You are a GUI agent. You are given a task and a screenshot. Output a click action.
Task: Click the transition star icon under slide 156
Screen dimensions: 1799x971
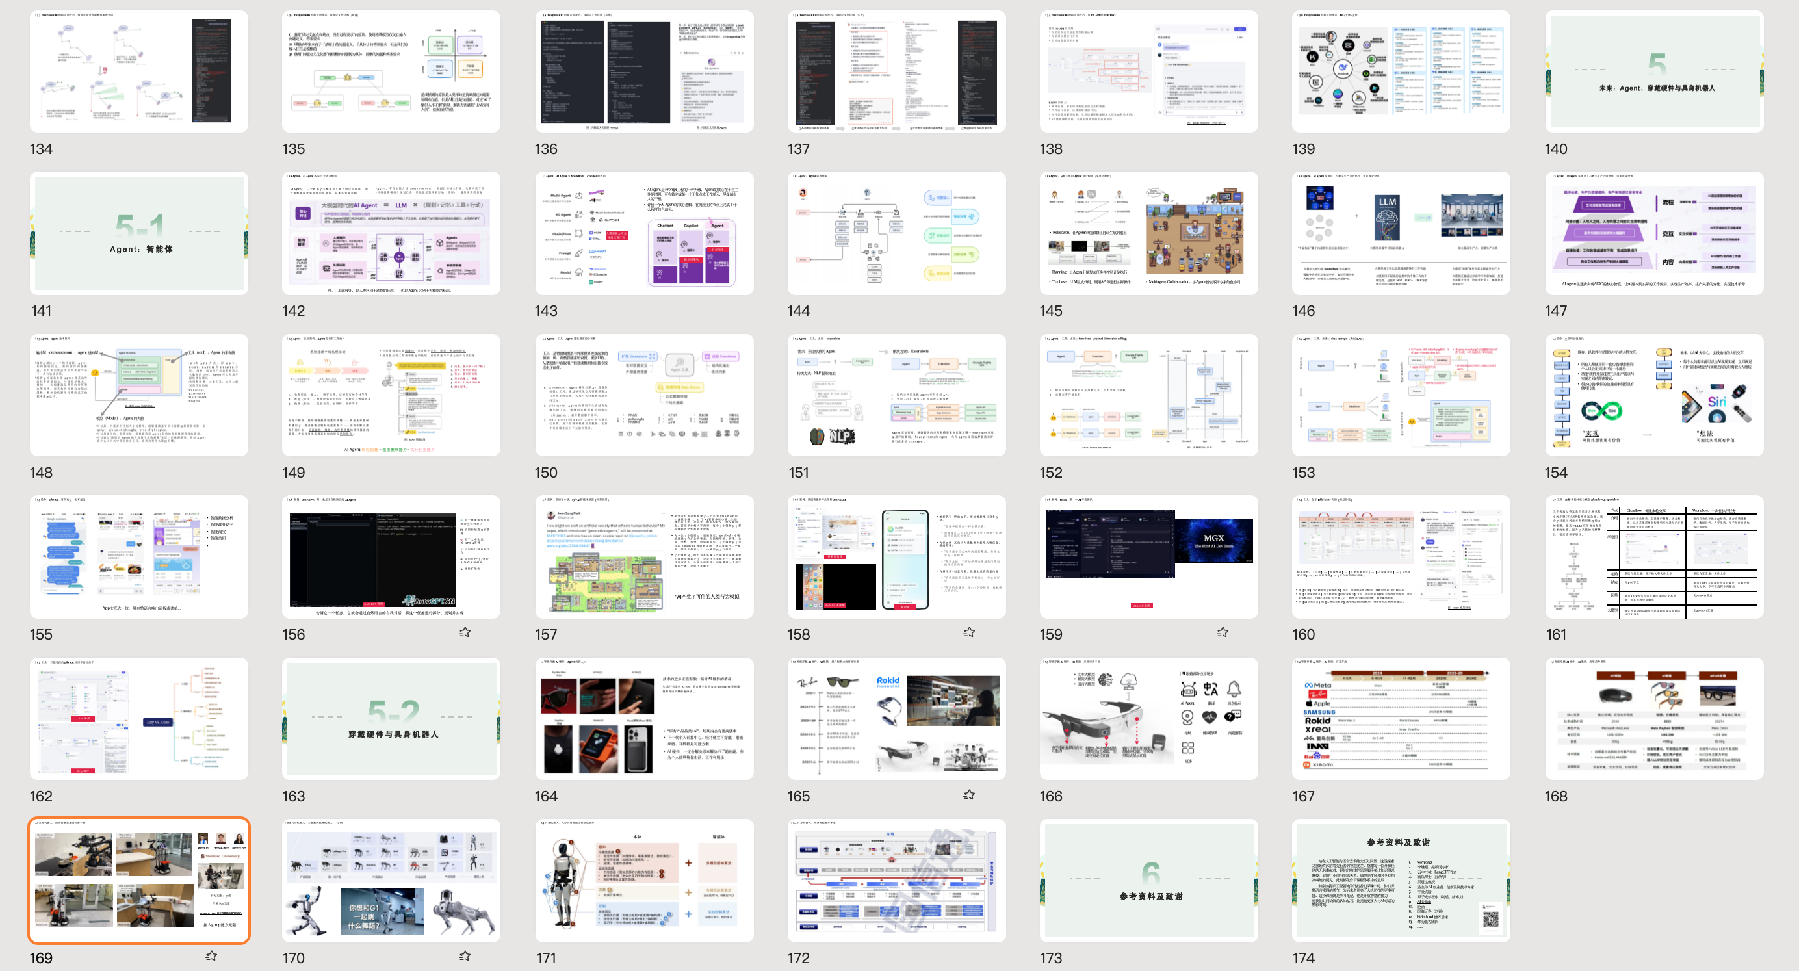point(465,632)
